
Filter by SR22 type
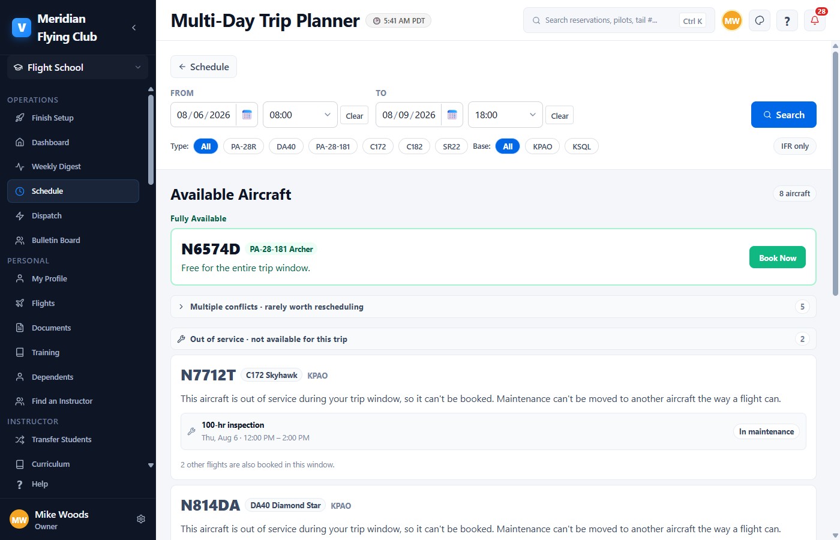(452, 146)
